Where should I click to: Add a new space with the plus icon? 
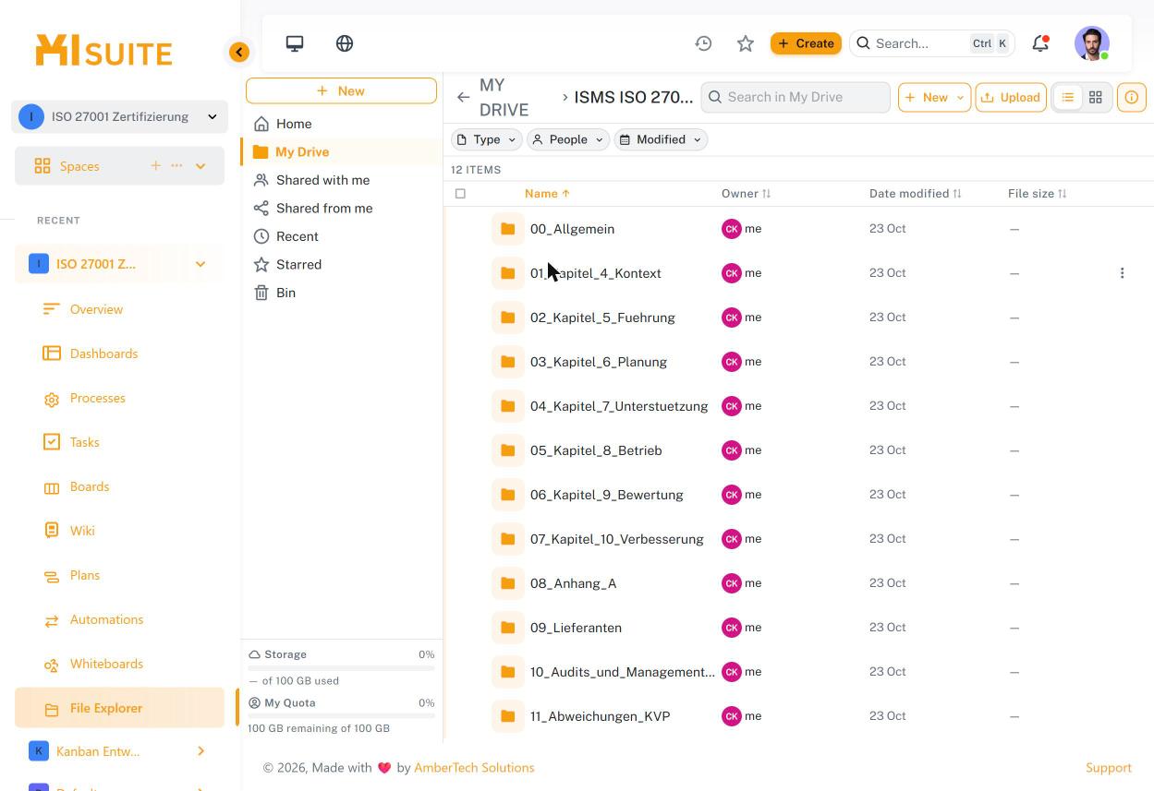(155, 166)
